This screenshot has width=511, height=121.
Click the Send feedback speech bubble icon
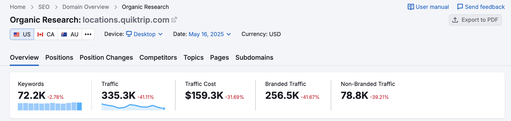pyautogui.click(x=460, y=7)
